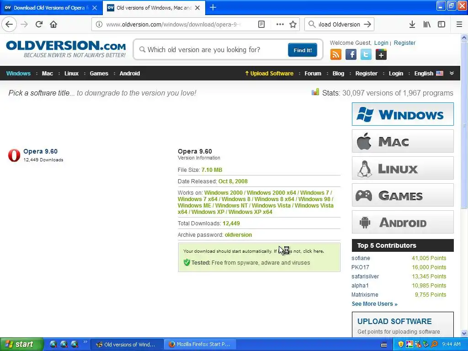Open the Windows nav menu item

[x=18, y=74]
